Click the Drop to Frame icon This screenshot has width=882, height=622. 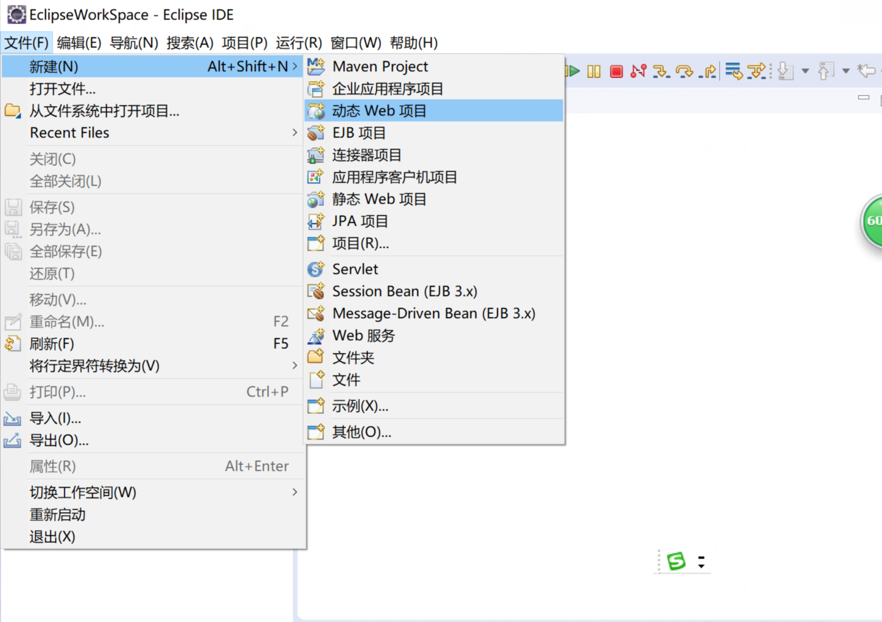point(733,71)
